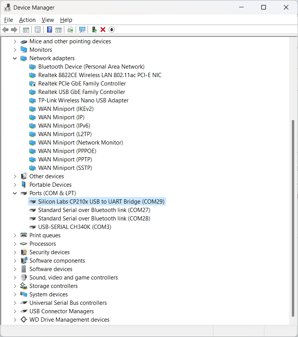
Task: Select Realtek 8822CE Wireless LAN adapter
Action: [100, 75]
